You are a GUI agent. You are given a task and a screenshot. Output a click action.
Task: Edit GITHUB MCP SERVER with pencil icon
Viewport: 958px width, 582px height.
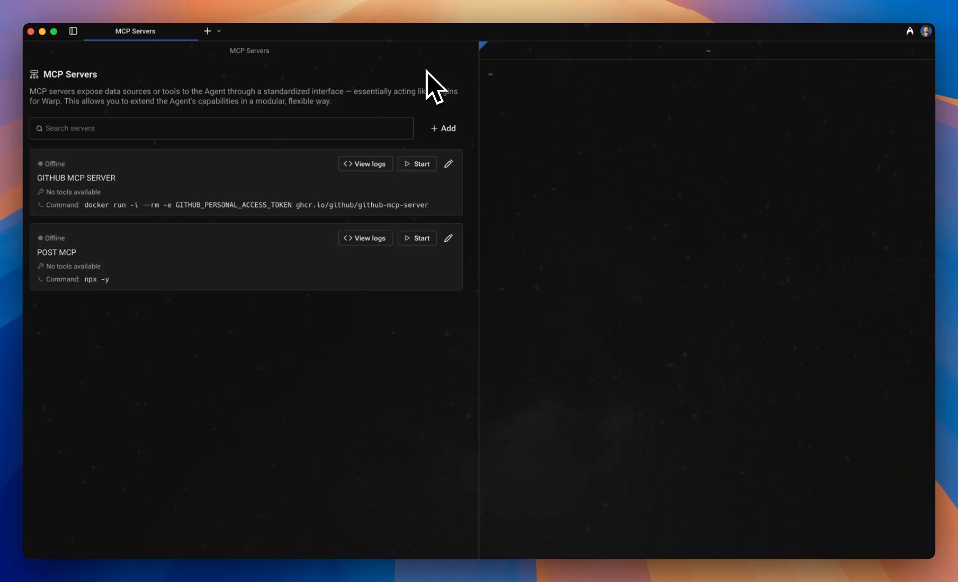coord(448,164)
